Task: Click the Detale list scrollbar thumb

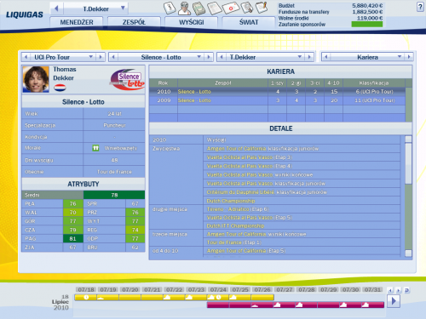Action: [408, 163]
